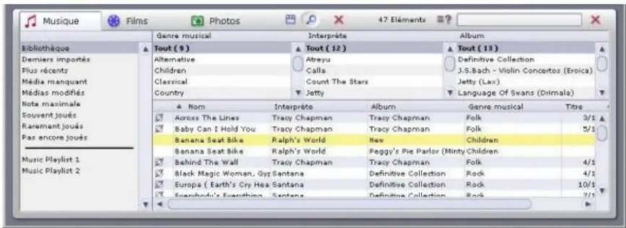
Task: Open Music Playlist 1
Action: pos(80,160)
